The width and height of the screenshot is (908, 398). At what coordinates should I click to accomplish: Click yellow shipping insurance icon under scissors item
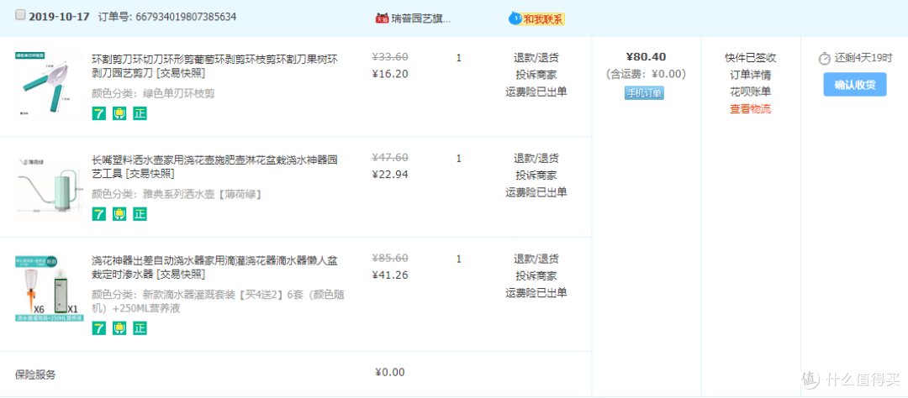(119, 113)
